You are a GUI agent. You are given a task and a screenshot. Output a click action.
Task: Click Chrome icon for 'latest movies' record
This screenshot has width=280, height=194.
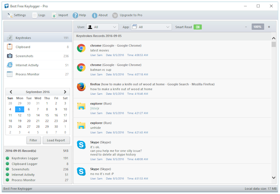point(81,48)
